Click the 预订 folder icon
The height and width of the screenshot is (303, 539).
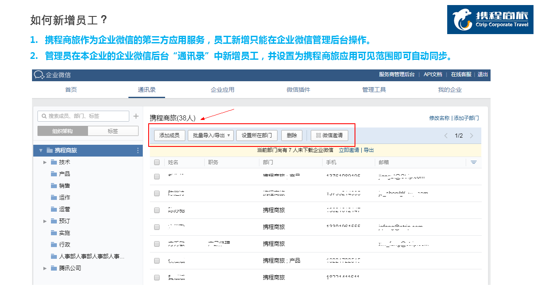pos(53,221)
